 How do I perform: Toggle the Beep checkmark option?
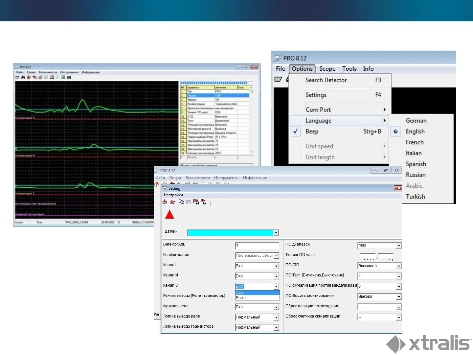[x=312, y=131]
